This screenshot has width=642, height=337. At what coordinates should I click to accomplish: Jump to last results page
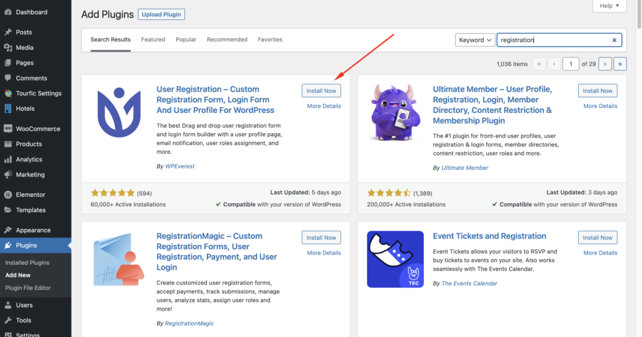pyautogui.click(x=620, y=64)
